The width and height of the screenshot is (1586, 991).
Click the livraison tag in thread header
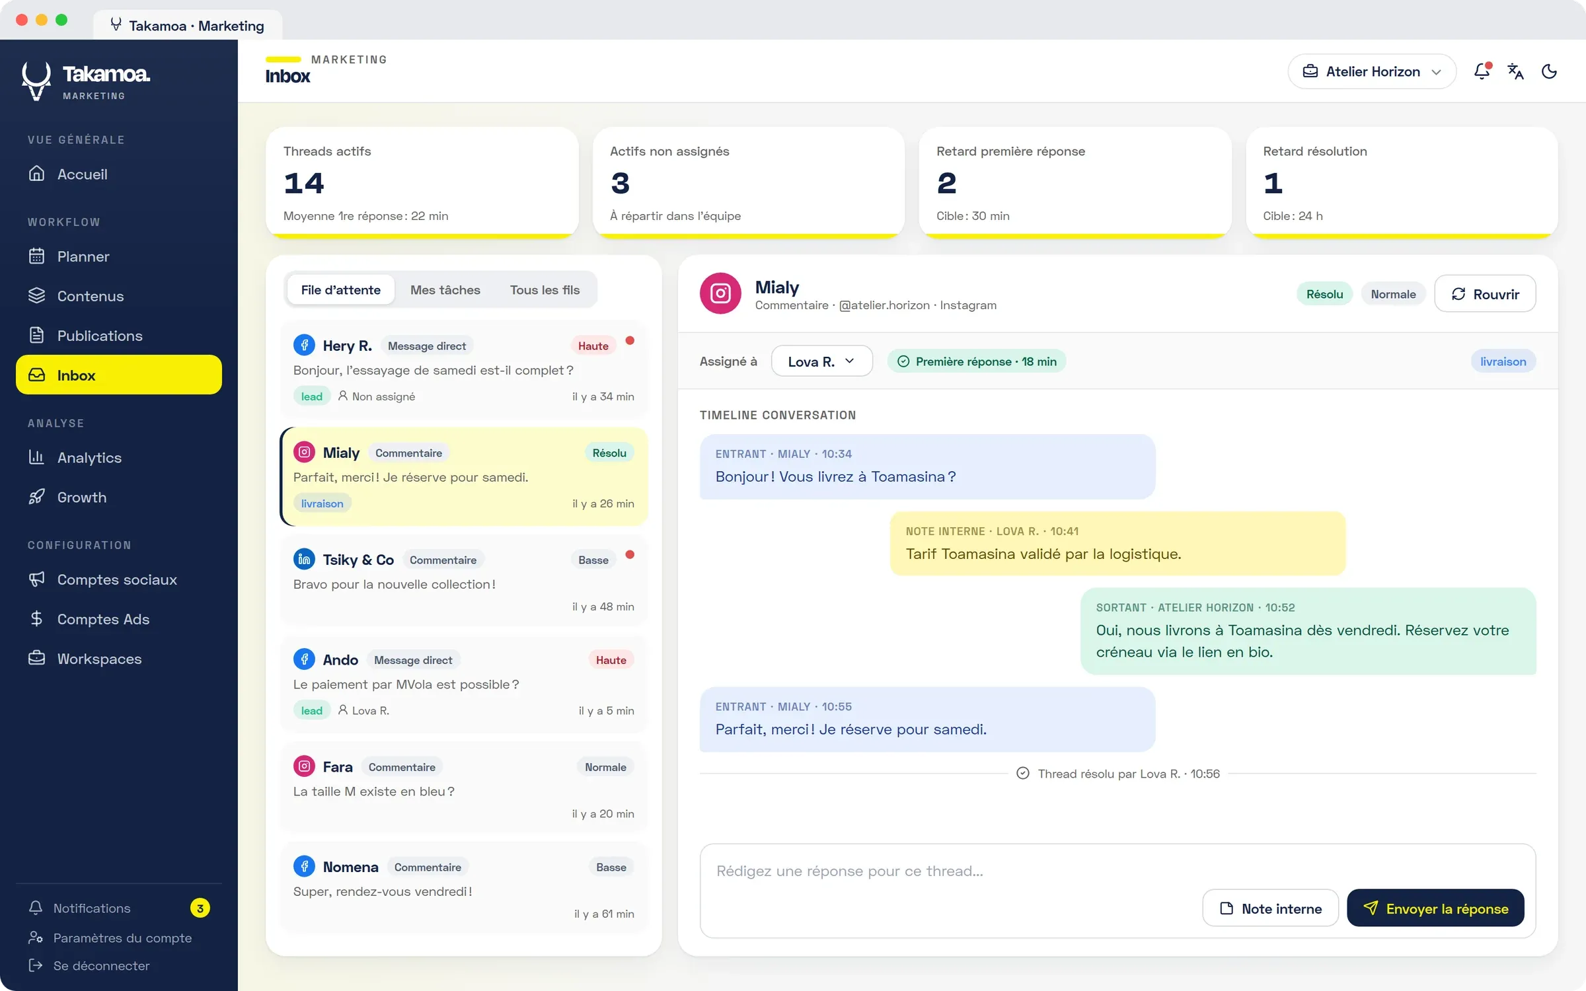[1503, 361]
